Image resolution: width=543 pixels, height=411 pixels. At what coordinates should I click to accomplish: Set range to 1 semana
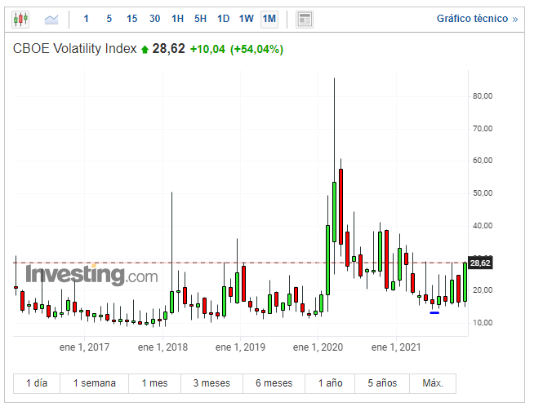[94, 383]
